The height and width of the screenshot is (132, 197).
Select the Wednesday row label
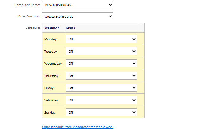point(53,64)
